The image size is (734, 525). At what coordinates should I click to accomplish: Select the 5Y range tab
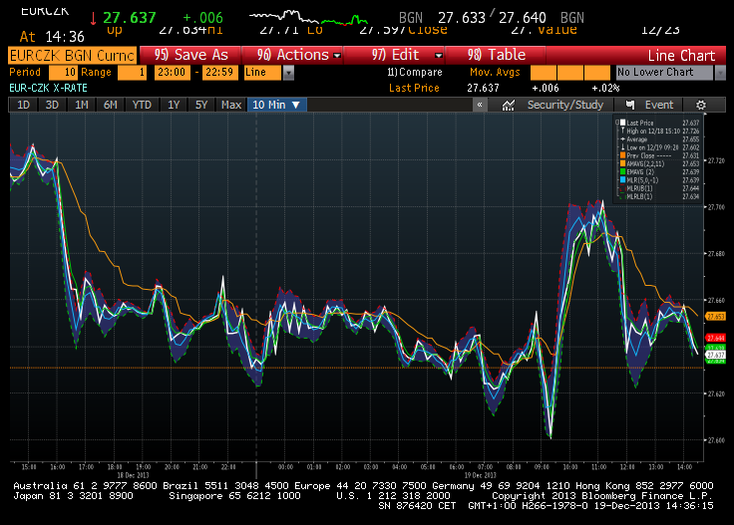pyautogui.click(x=201, y=105)
